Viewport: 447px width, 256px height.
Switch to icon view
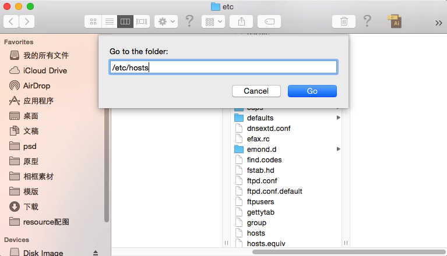(x=93, y=22)
